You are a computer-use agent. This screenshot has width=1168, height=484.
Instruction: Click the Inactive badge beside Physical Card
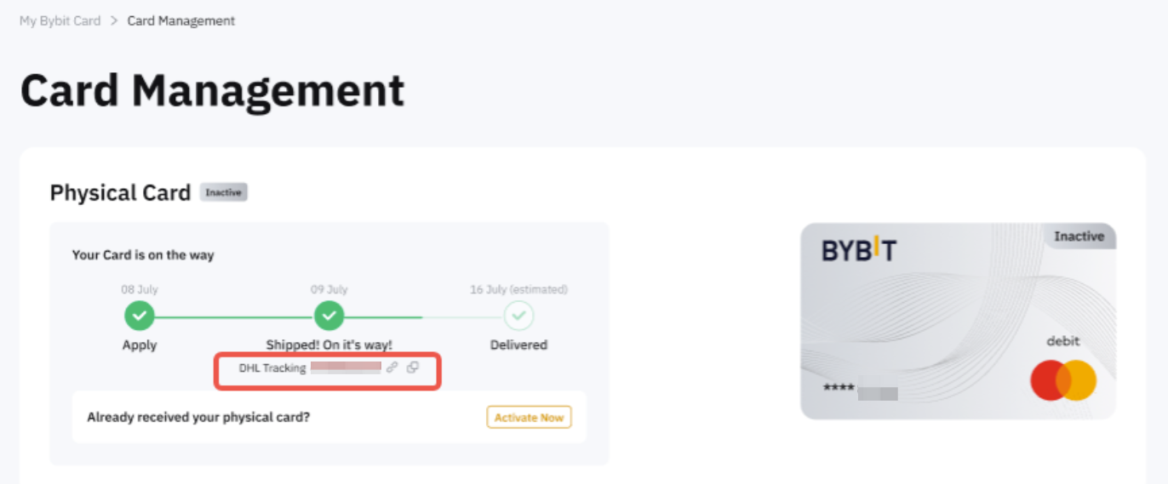click(x=223, y=193)
